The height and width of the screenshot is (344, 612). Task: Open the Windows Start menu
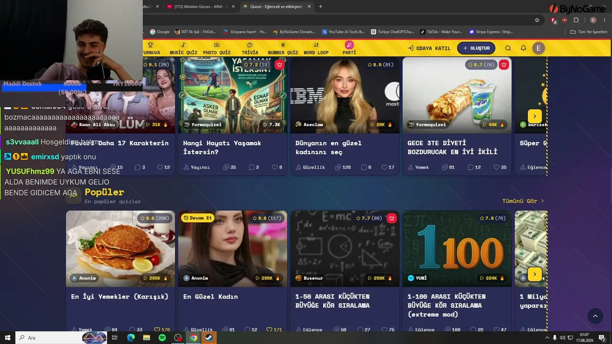(8, 338)
